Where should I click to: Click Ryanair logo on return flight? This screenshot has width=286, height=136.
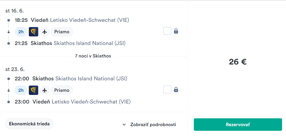34,90
